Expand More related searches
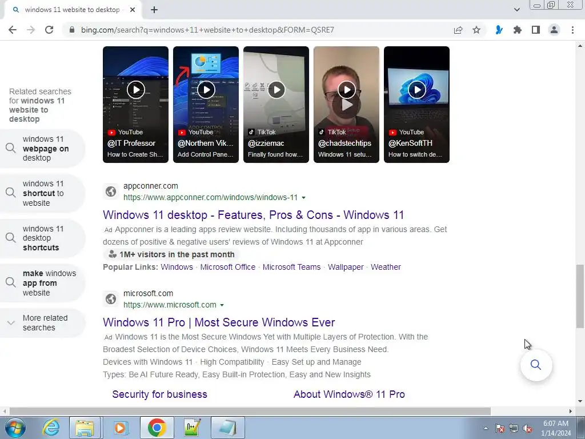 [42, 323]
